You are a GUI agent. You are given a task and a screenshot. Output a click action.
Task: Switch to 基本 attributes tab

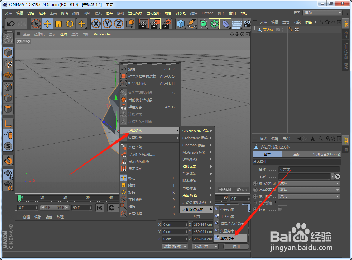(268, 154)
